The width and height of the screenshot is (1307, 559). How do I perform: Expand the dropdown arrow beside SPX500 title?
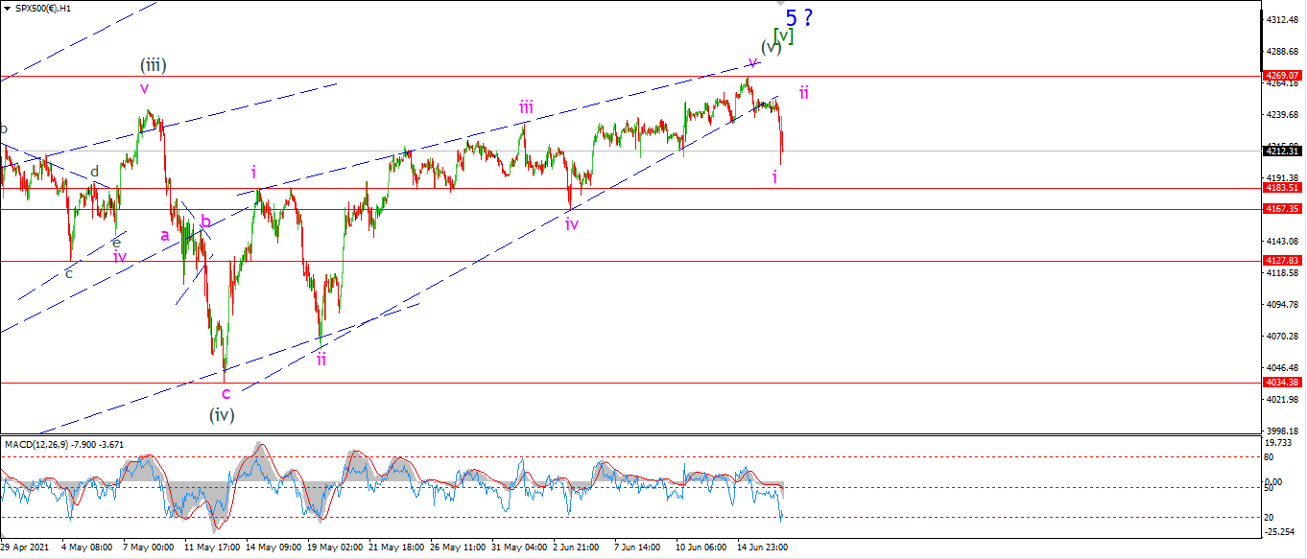tap(6, 8)
